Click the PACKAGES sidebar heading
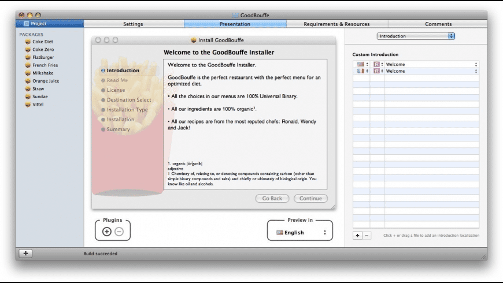Screen dimensions: 503x283 [31, 34]
